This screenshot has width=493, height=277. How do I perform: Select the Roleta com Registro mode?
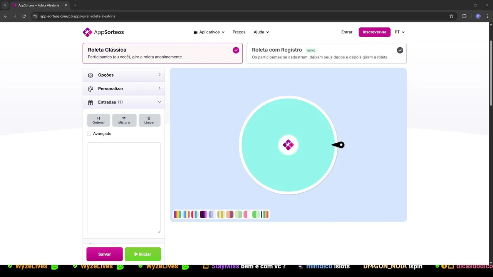tap(327, 53)
